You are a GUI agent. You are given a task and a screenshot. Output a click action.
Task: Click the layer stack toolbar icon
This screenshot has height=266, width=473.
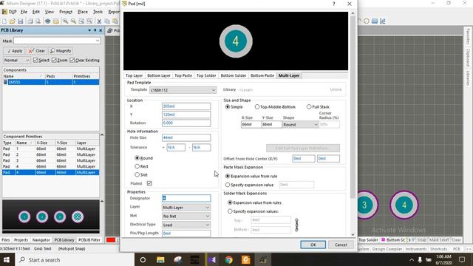click(x=47, y=21)
